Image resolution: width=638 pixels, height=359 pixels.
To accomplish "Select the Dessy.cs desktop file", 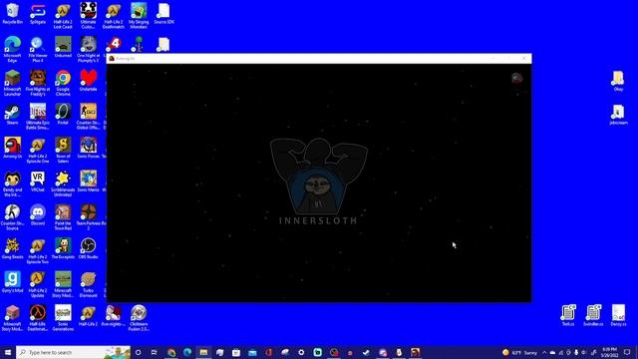I will click(x=618, y=315).
